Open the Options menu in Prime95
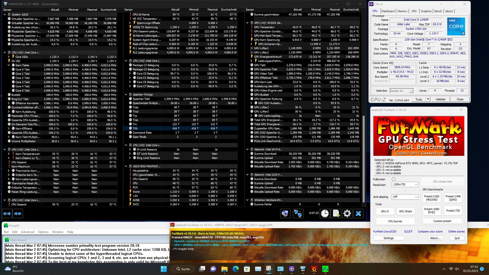Image resolution: width=489 pixels, height=275 pixels. point(43,232)
